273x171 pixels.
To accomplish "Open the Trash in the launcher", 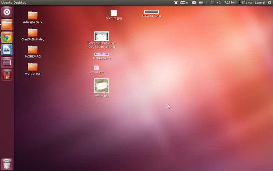I will tap(7, 164).
